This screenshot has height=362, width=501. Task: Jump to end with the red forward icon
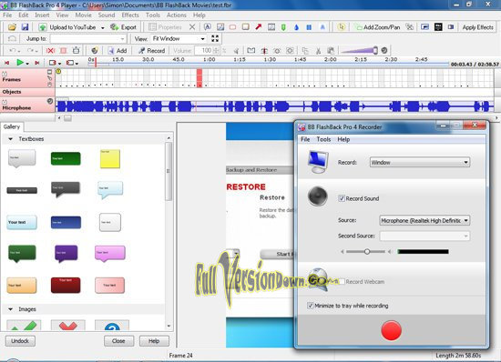point(37,63)
